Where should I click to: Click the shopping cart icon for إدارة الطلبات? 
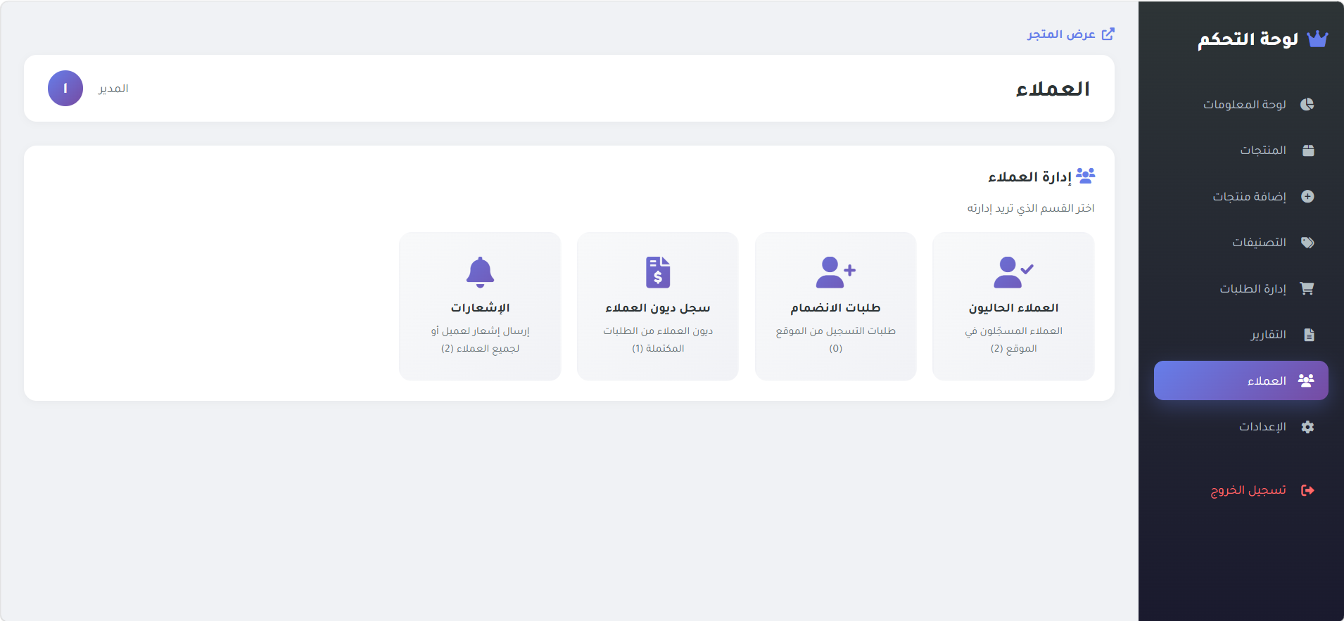[1307, 288]
